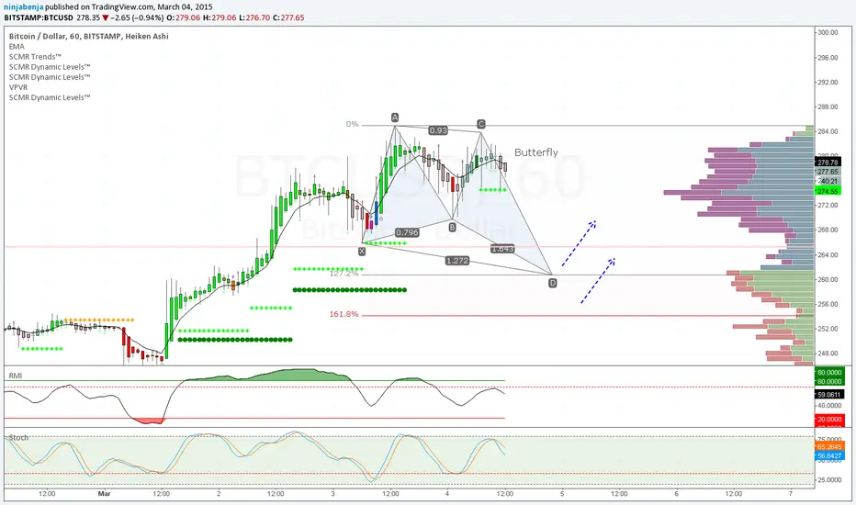Screen dimensions: 856x505
Task: Click the 277.65 price tag
Action: pos(828,172)
